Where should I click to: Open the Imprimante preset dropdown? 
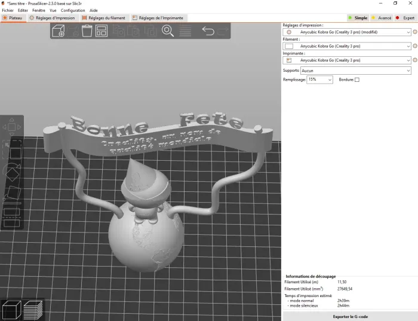pos(347,60)
